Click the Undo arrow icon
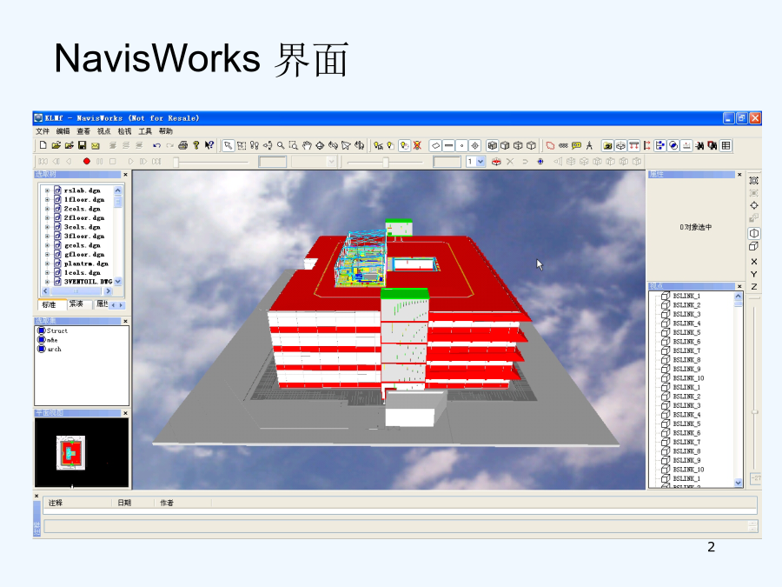The height and width of the screenshot is (587, 782). [x=156, y=145]
